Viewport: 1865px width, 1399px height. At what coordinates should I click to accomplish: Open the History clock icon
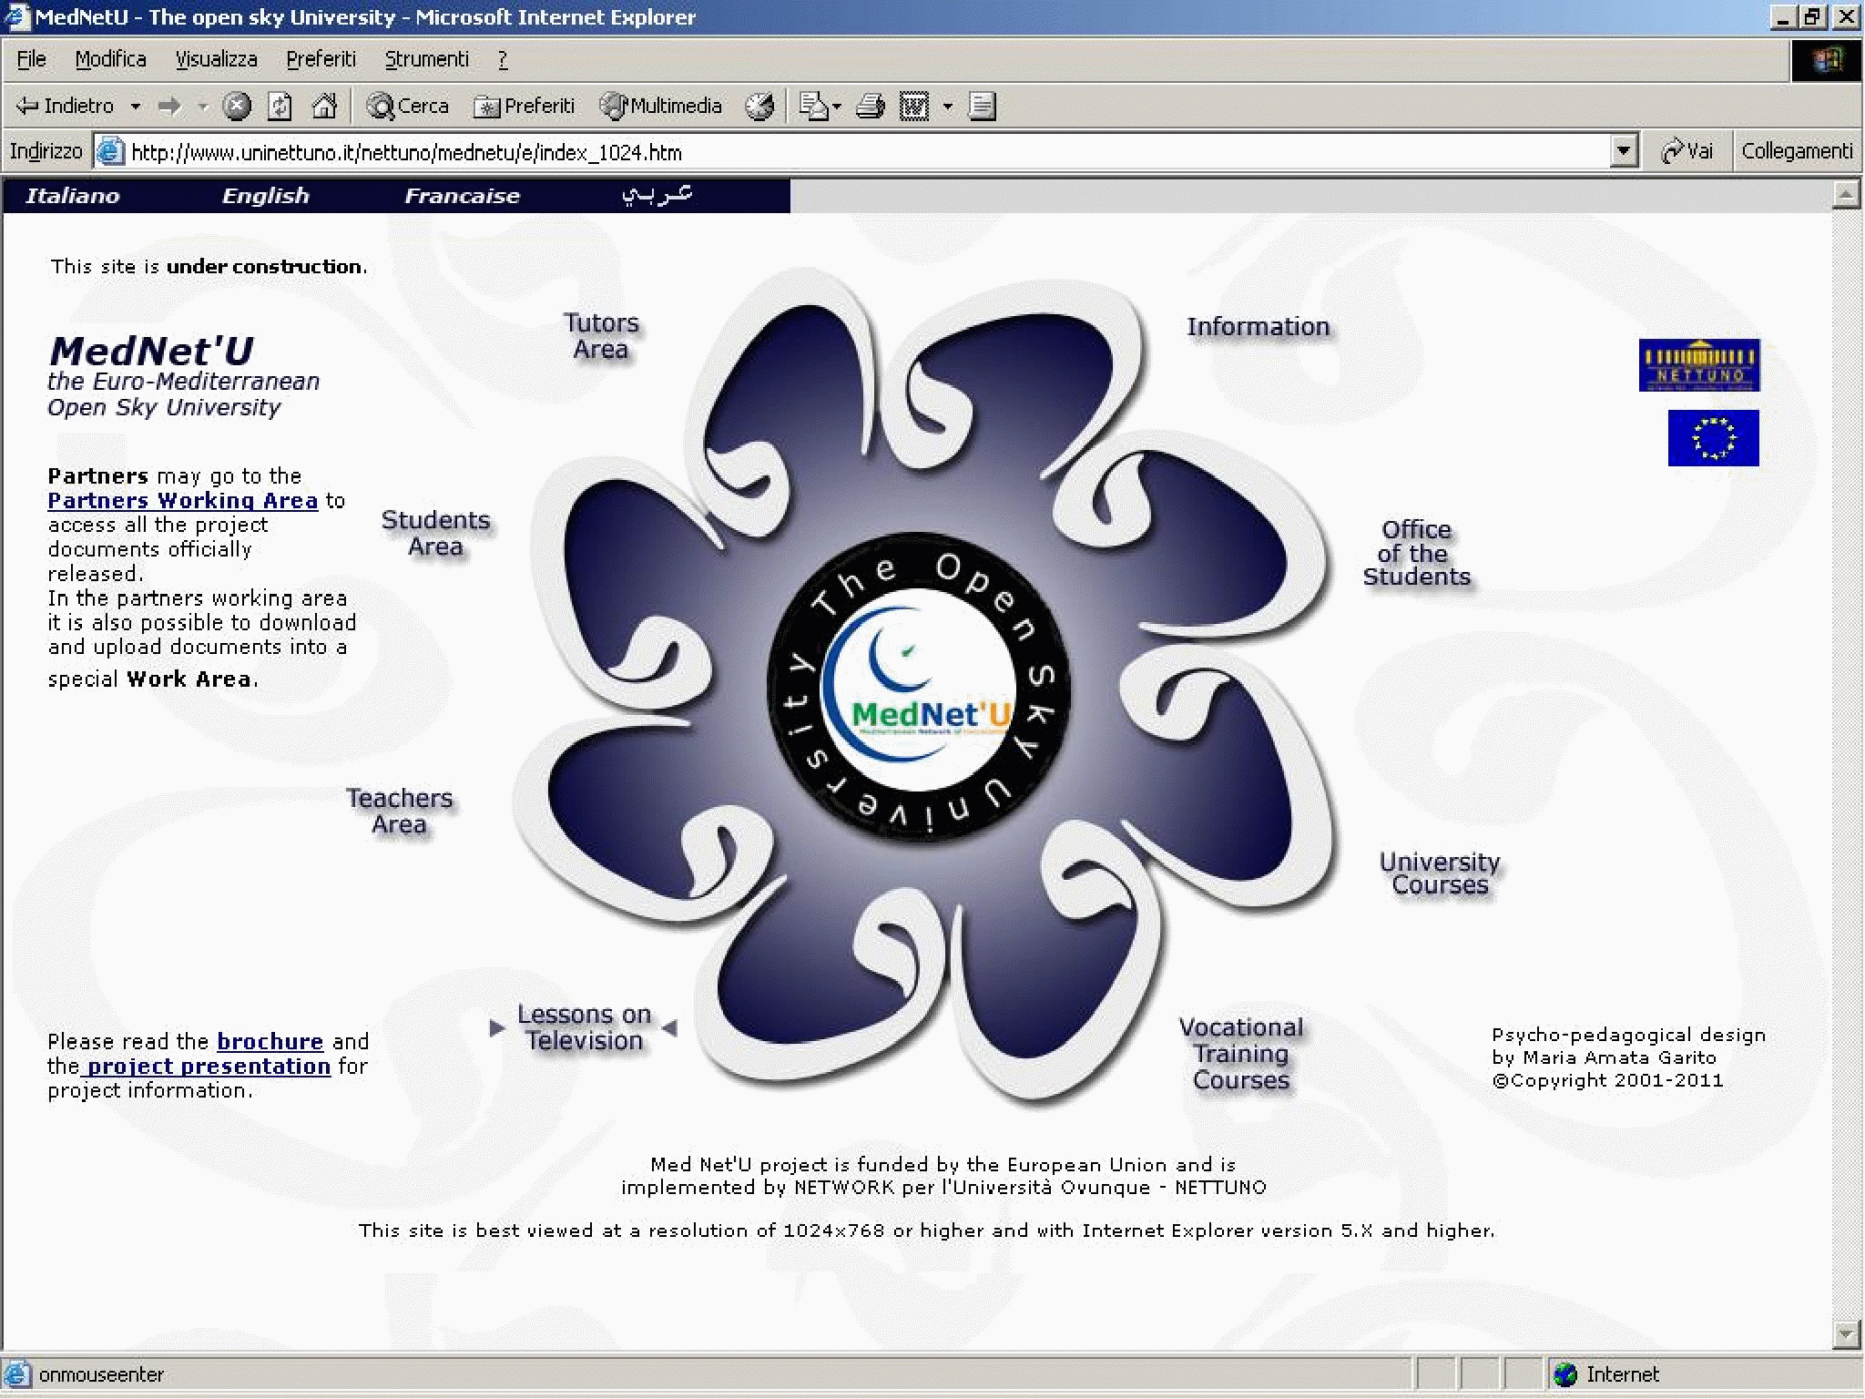tap(759, 107)
